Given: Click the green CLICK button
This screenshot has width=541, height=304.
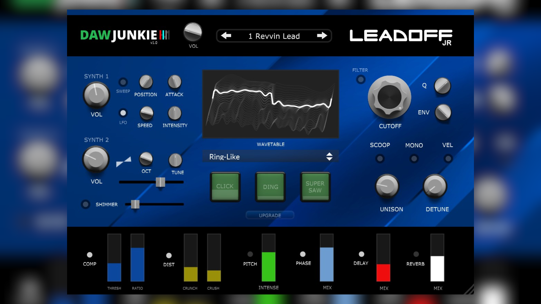Looking at the screenshot, I should pos(225,187).
